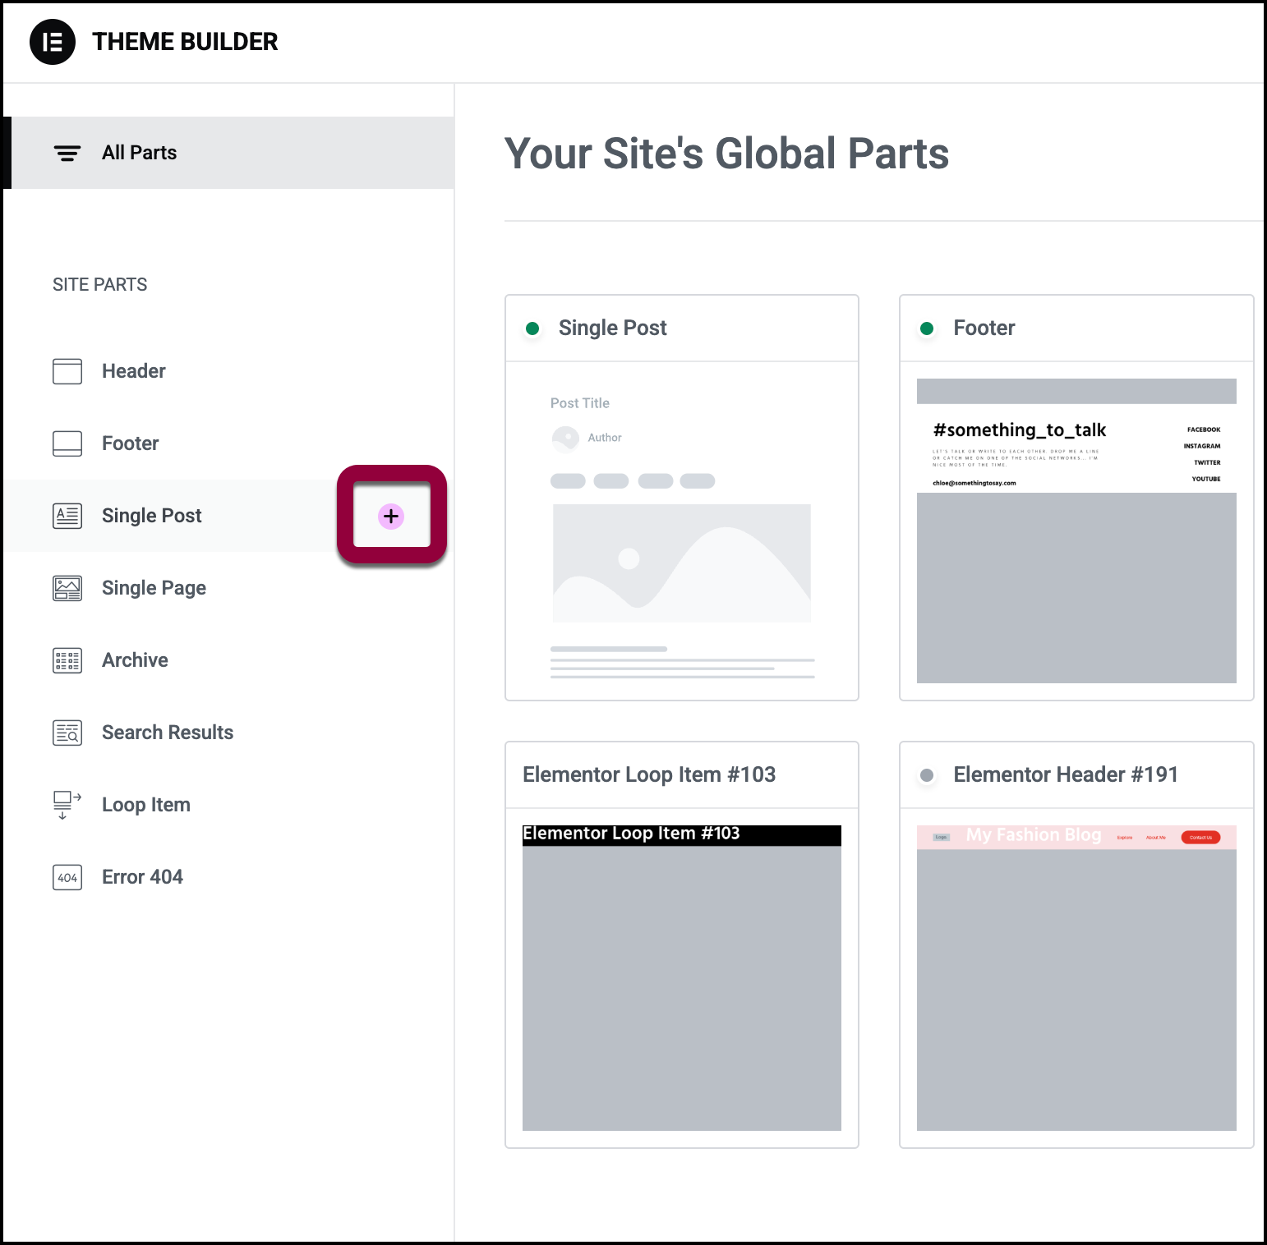
Task: Click the Search Results icon
Action: click(x=67, y=733)
